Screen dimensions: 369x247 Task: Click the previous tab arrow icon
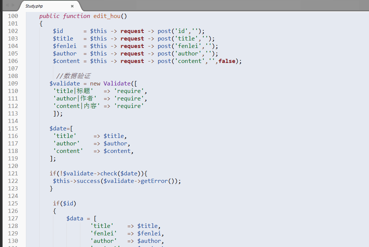[x=7, y=5]
